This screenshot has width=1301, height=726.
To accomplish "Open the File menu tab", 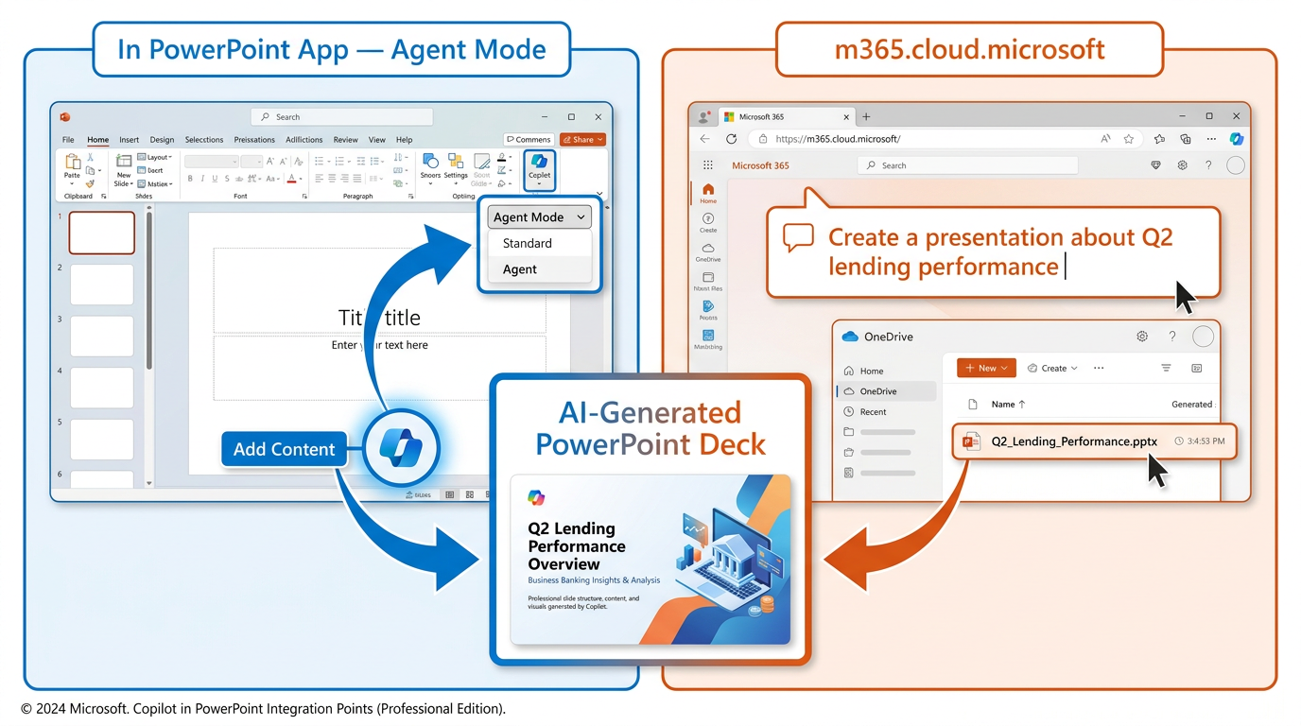I will click(x=68, y=140).
